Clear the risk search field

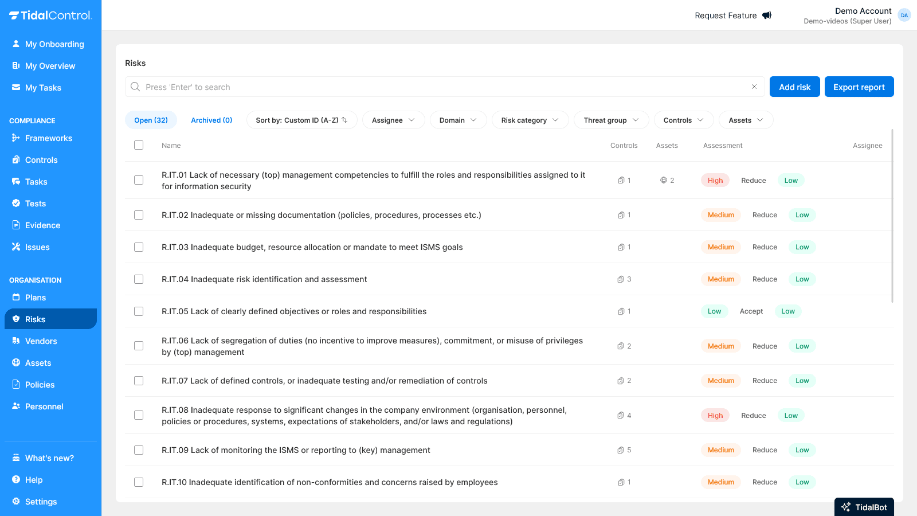754,87
